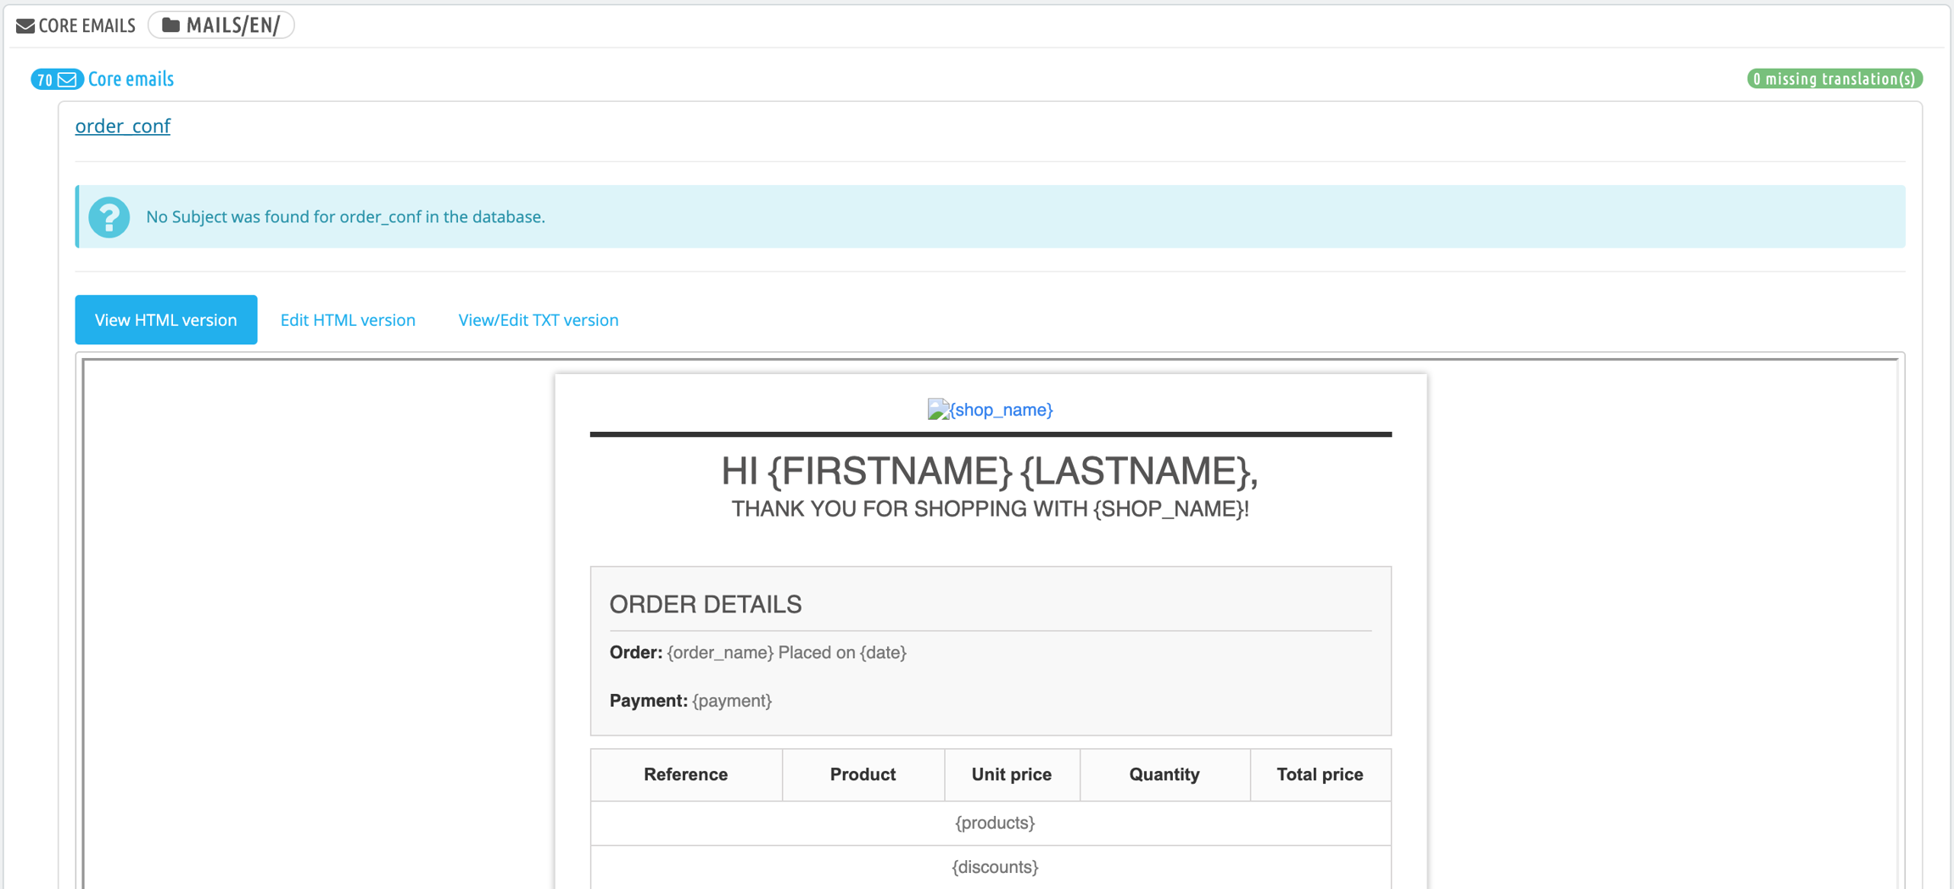The image size is (1954, 889).
Task: Click the Total price column header
Action: [x=1320, y=774]
